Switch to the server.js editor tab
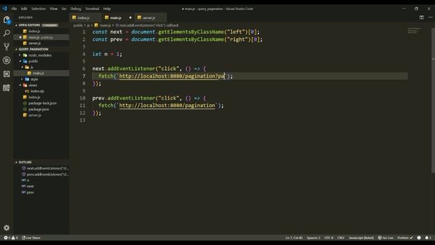 point(151,18)
